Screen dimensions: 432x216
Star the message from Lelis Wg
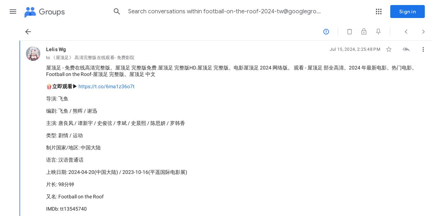point(389,49)
